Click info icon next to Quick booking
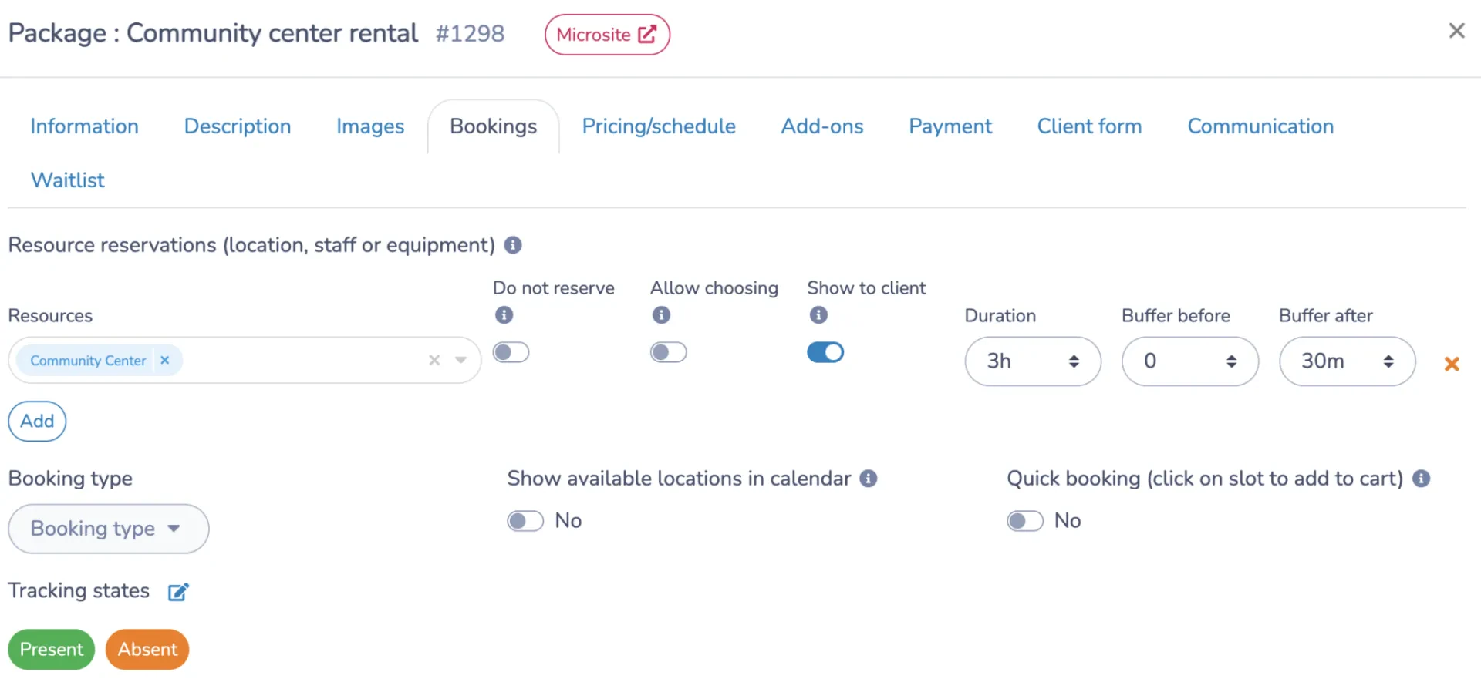The width and height of the screenshot is (1481, 699). [x=1422, y=479]
